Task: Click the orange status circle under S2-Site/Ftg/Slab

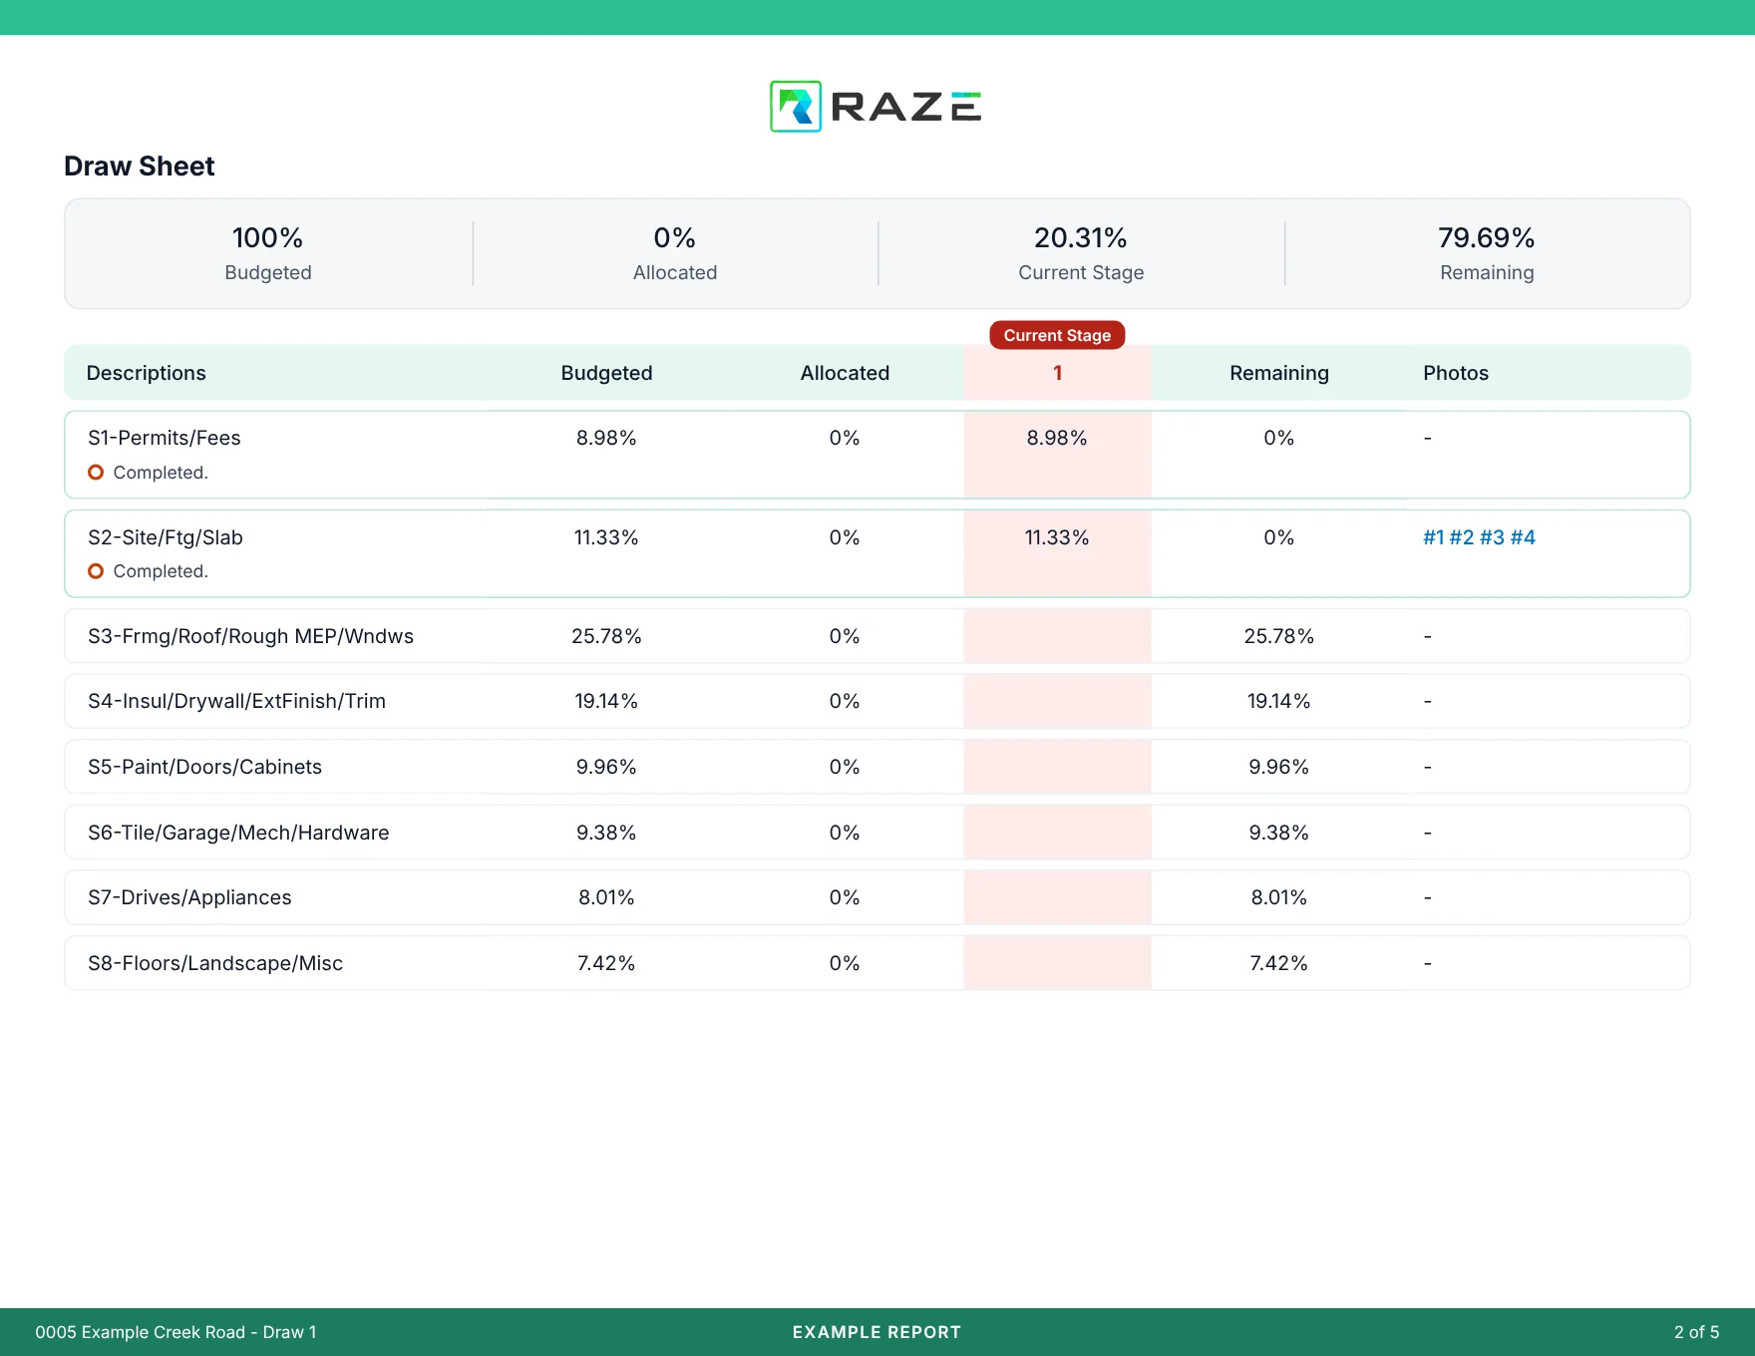Action: tap(96, 571)
